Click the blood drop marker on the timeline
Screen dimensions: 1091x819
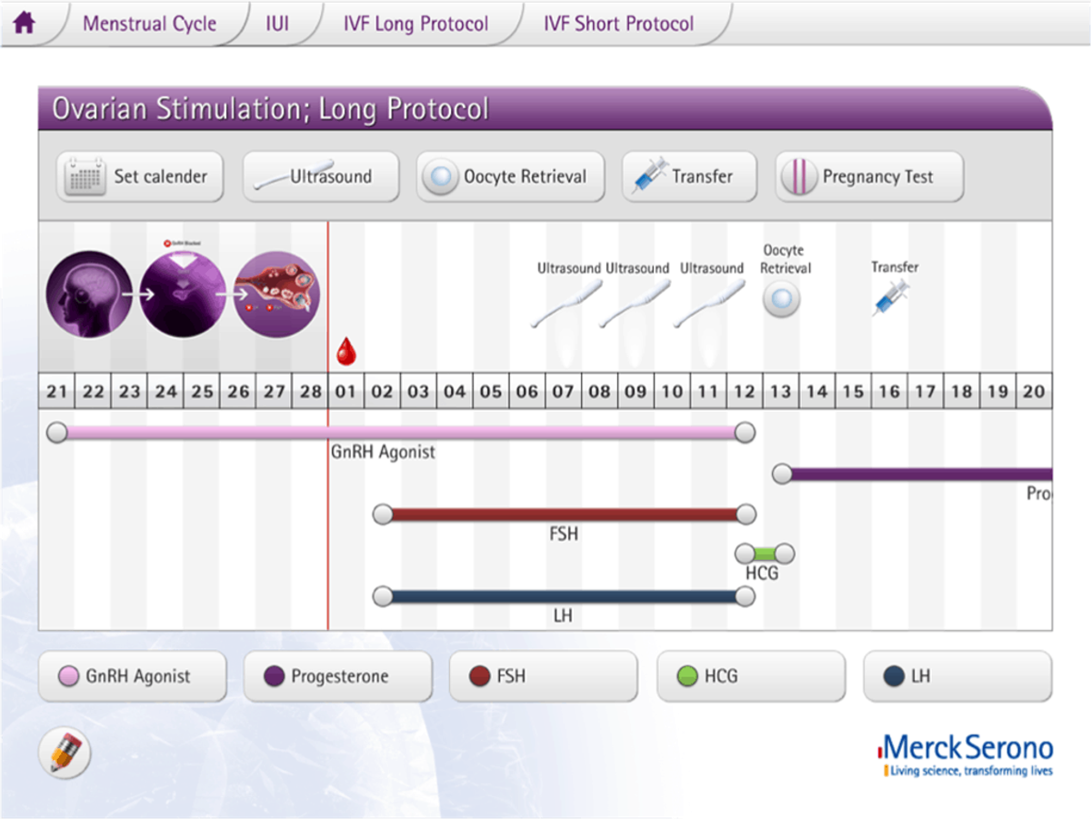tap(345, 350)
